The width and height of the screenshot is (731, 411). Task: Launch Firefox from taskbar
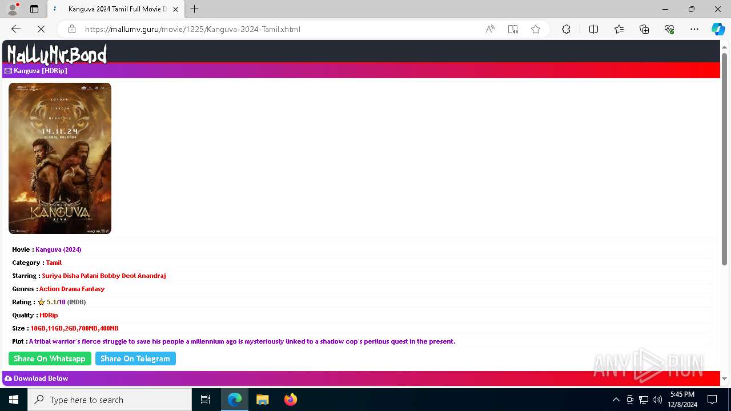[291, 400]
